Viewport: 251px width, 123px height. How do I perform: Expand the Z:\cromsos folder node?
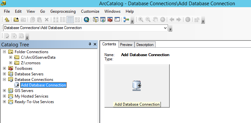click(x=11, y=63)
